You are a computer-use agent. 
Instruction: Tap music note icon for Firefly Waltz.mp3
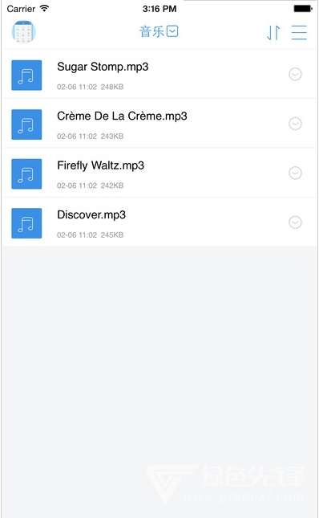(26, 173)
